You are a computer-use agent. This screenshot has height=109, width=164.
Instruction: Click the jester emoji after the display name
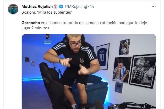56,7
